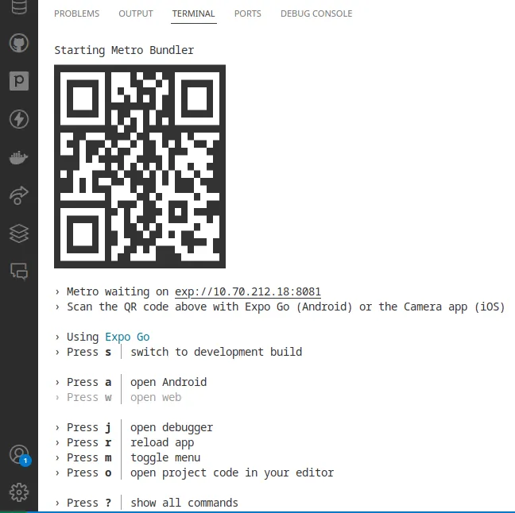Screen dimensions: 515x513
Task: Open the stacked layers extension icon
Action: coord(19,233)
